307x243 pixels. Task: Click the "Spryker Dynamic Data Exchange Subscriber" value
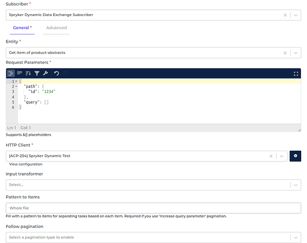51,15
